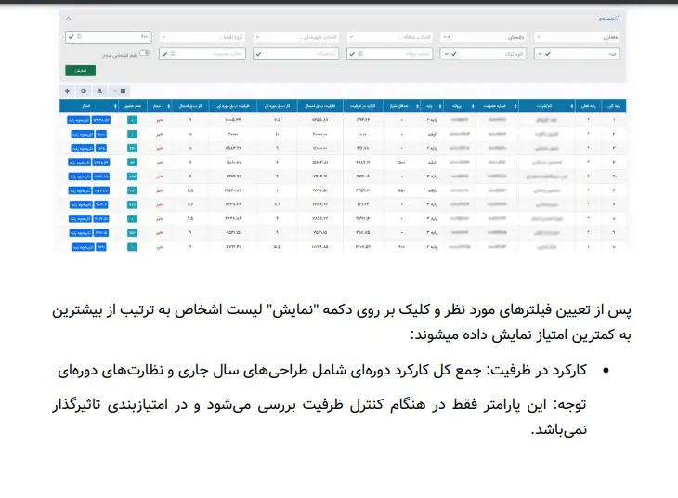Viewport: 678px width, 498px height.
Task: Toggle the فقط اشخاص مجاز switch
Action: tap(144, 53)
